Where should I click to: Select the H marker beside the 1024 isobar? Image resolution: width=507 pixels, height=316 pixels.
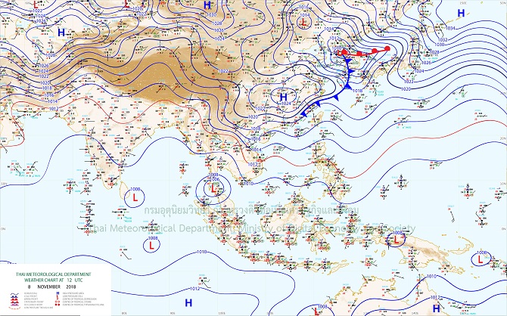tap(284, 98)
